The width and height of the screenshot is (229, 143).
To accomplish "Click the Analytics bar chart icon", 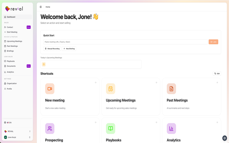I will tap(171, 129).
